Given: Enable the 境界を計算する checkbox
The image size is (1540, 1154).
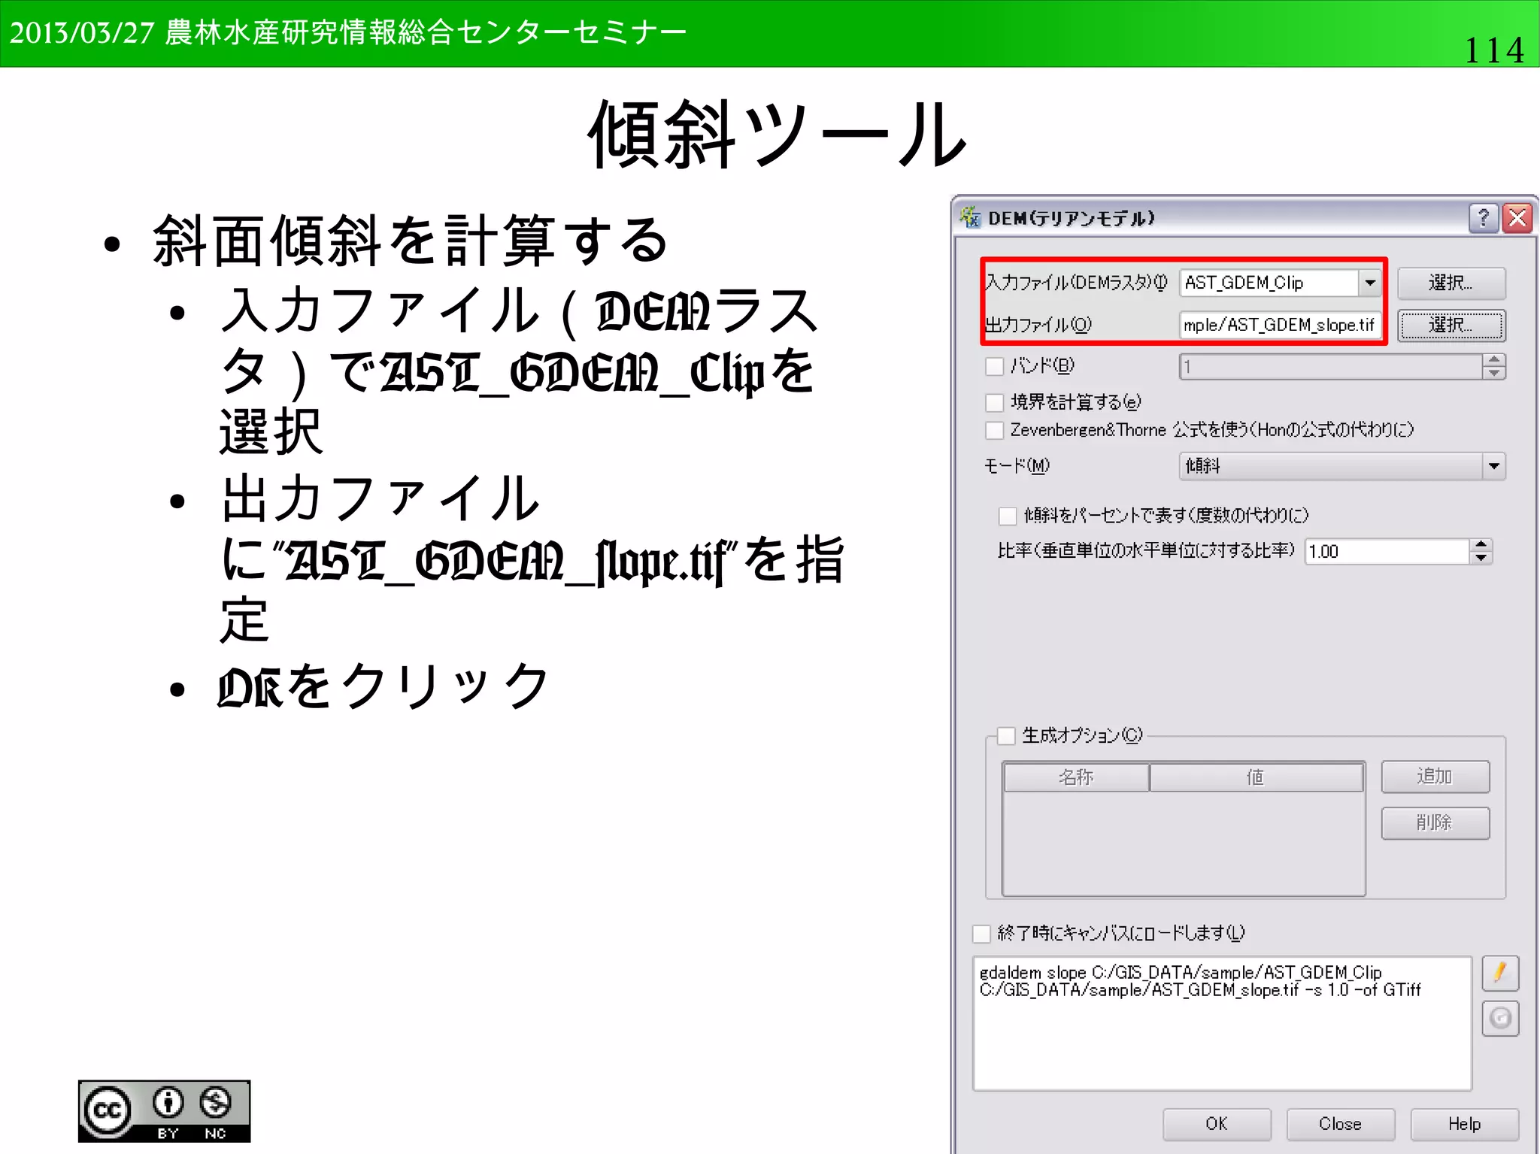Looking at the screenshot, I should [x=994, y=402].
